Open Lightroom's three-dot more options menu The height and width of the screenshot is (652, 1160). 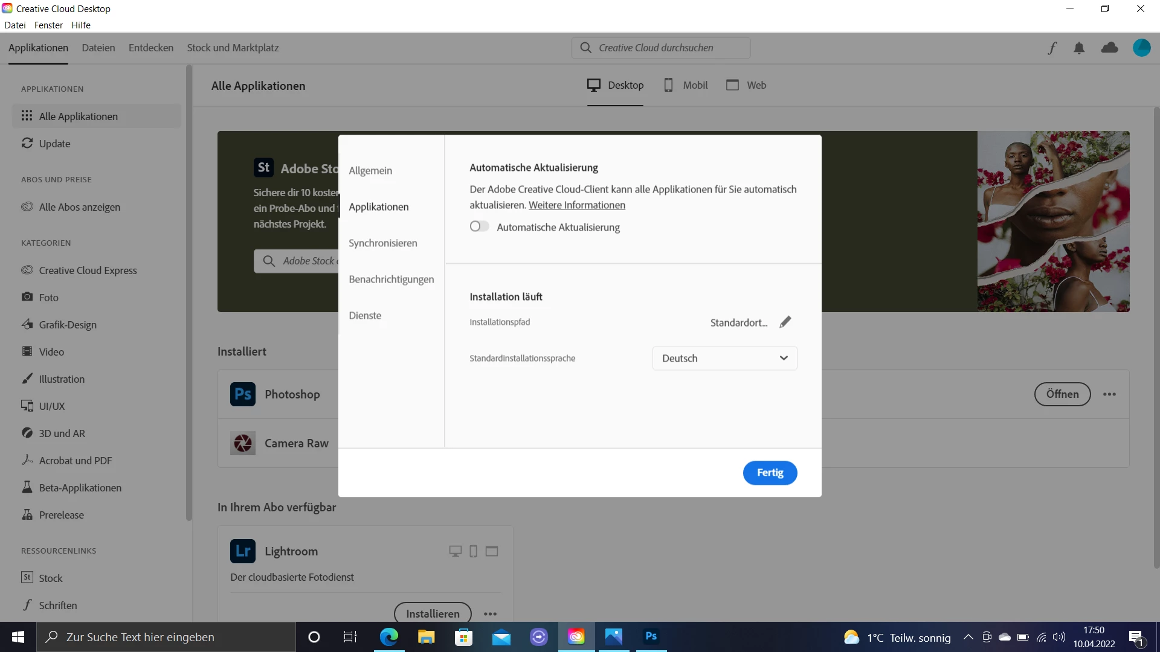coord(490,613)
